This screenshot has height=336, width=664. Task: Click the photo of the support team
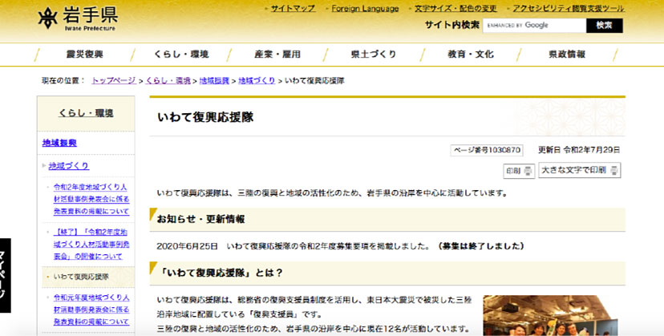[550, 316]
